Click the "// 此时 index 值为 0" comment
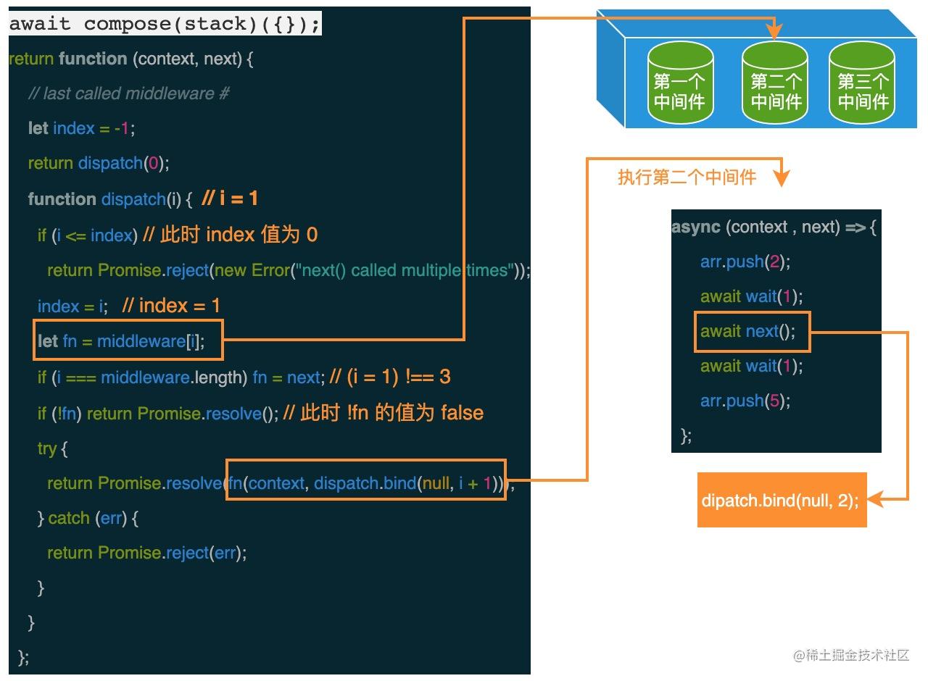This screenshot has height=681, width=928. click(231, 234)
